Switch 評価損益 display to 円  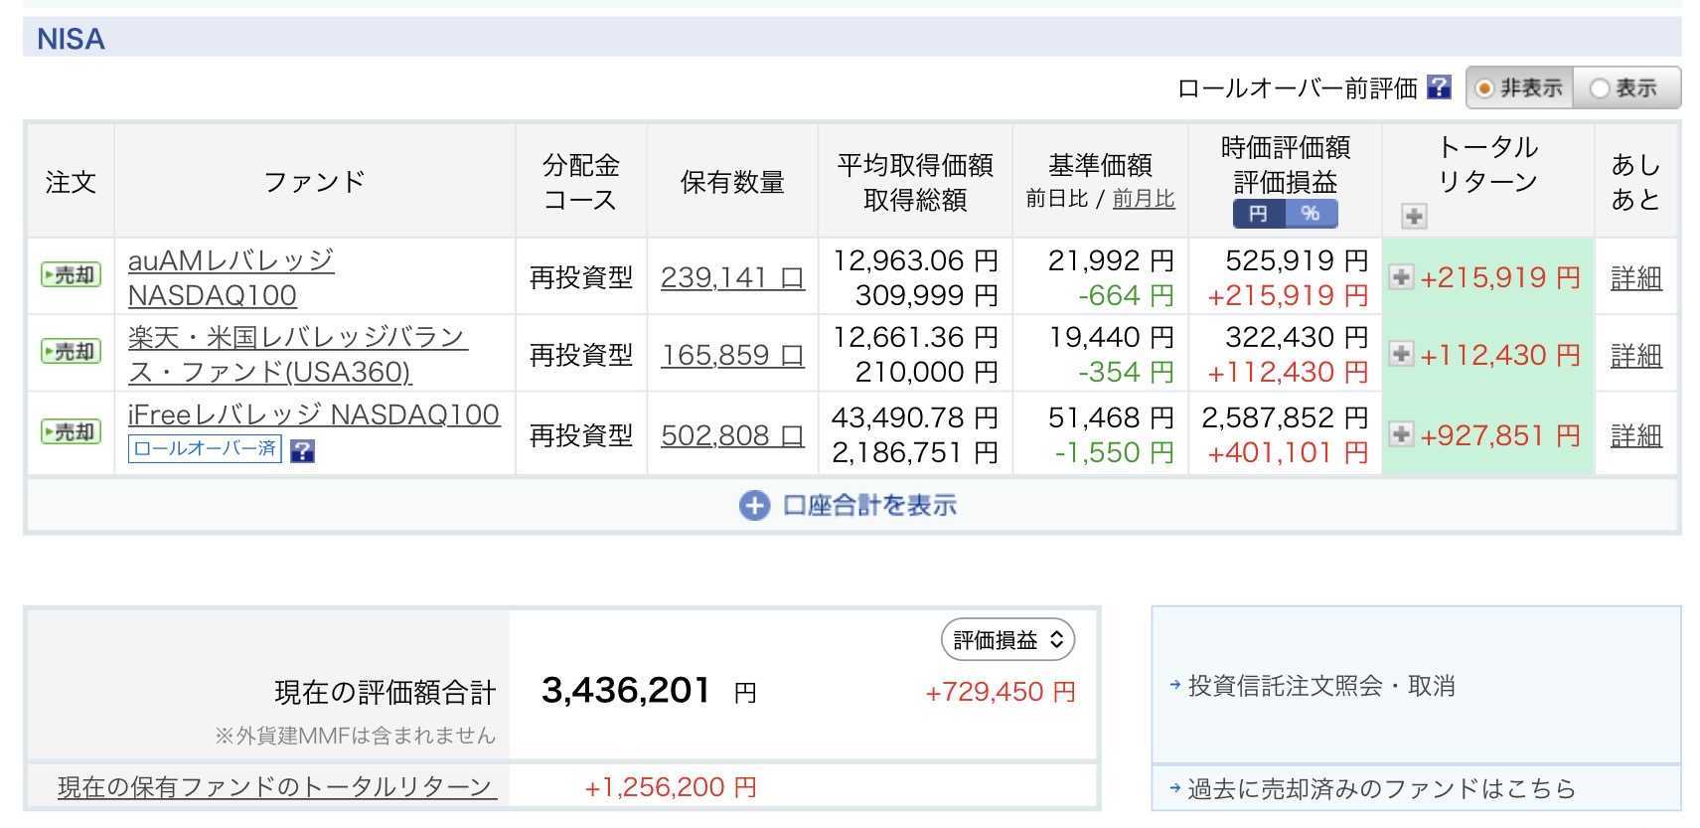click(x=1258, y=214)
